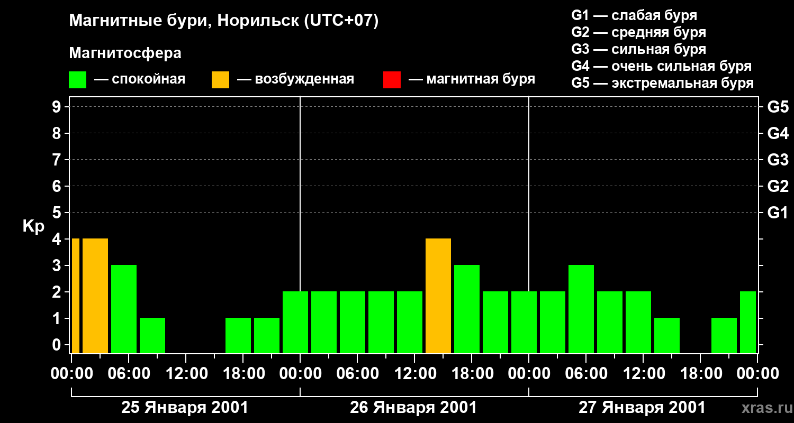Click the green Kp 3 bar on 26 January

[x=467, y=309]
